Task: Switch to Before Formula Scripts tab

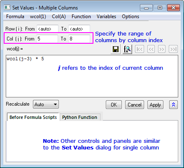Action: 33,117
